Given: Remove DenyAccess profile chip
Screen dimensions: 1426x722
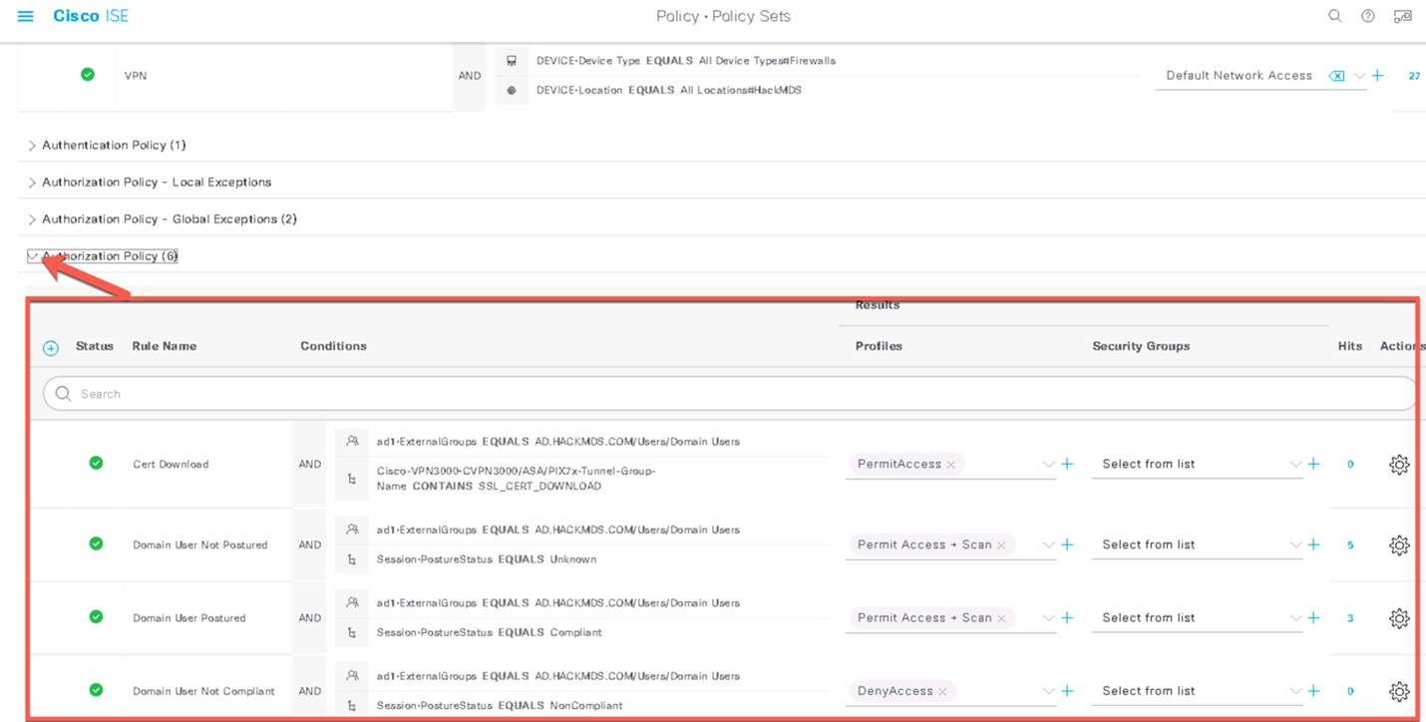Looking at the screenshot, I should coord(942,691).
